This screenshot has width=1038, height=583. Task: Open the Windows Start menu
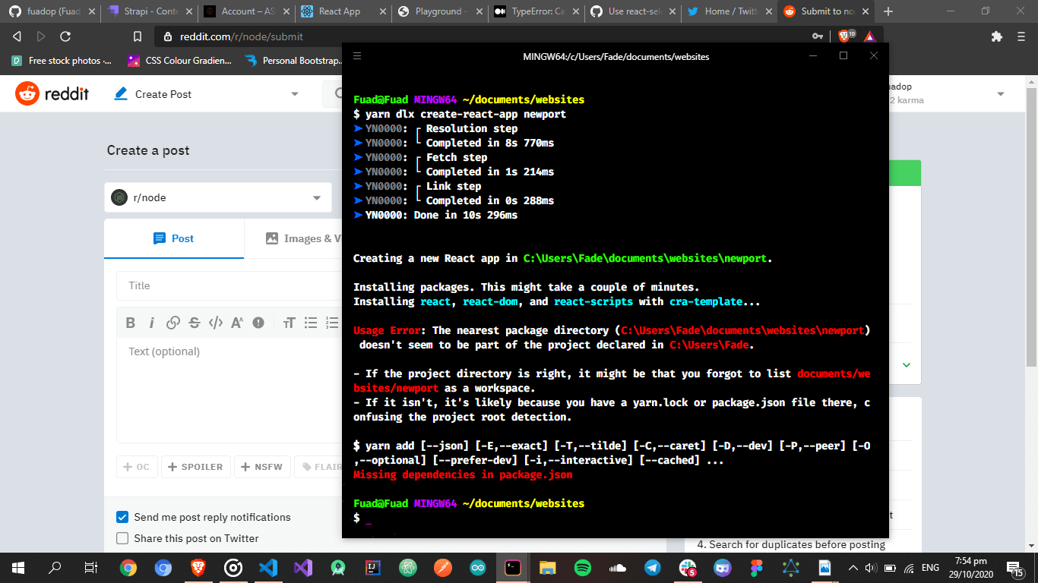tap(18, 567)
